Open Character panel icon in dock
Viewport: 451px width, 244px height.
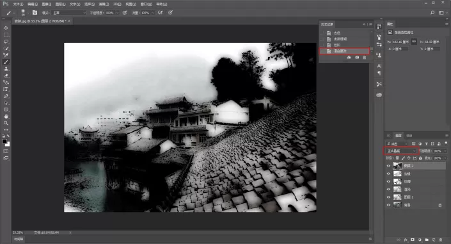pos(379,66)
